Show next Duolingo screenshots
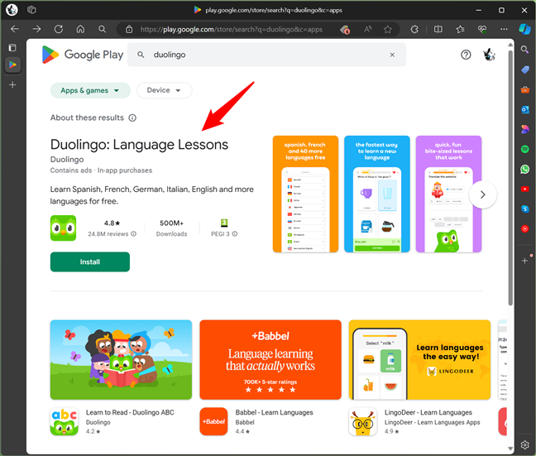The image size is (536, 456). click(x=483, y=194)
